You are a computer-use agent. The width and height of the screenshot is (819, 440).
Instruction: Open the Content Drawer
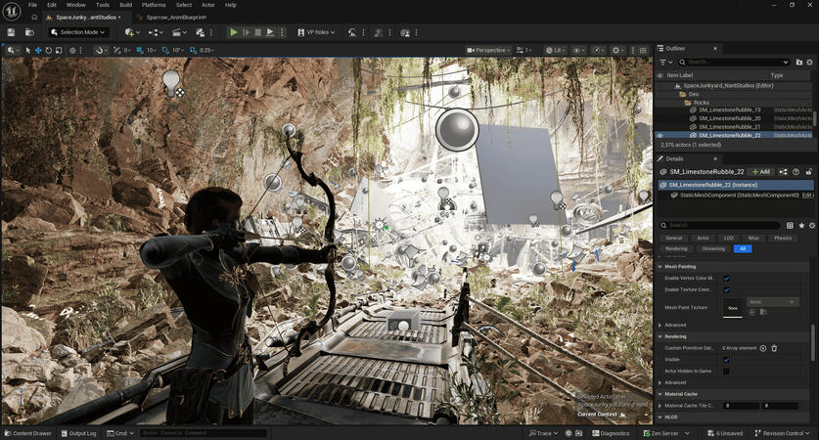tap(27, 433)
